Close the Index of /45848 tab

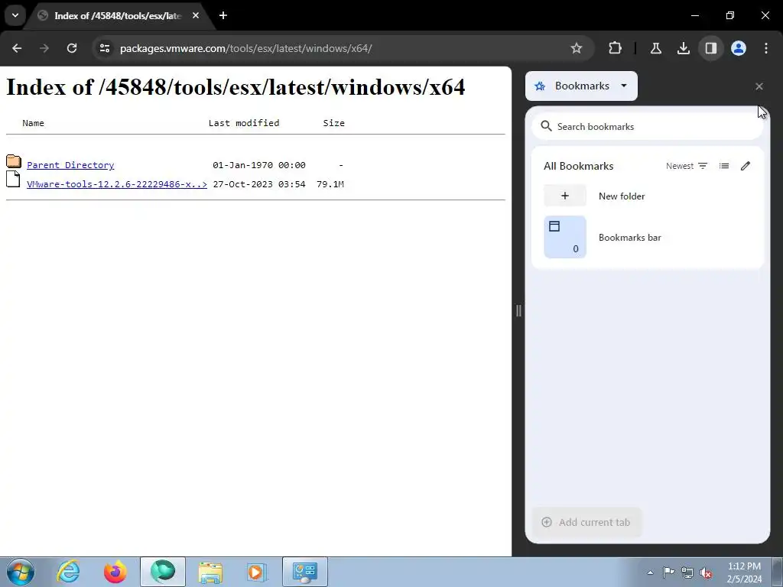196,15
